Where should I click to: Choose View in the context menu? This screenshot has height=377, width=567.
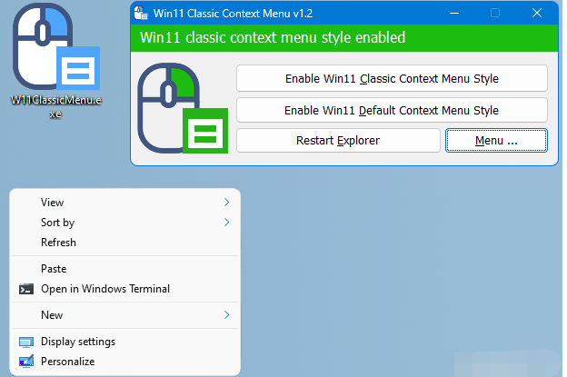[x=125, y=202]
